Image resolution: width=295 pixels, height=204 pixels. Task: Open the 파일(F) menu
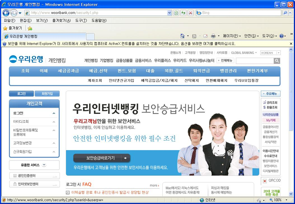(x=10, y=20)
